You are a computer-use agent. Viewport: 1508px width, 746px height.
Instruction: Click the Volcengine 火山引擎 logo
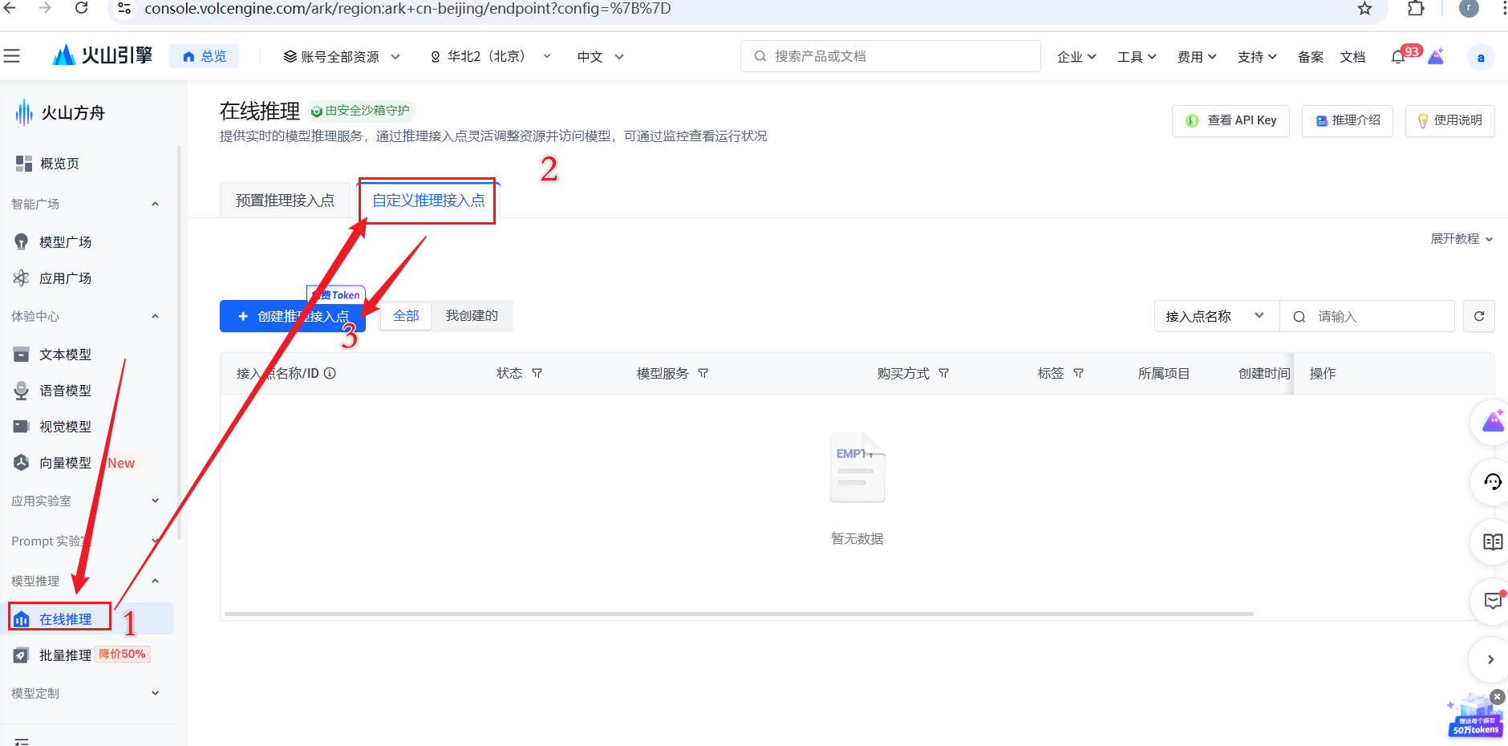tap(102, 55)
